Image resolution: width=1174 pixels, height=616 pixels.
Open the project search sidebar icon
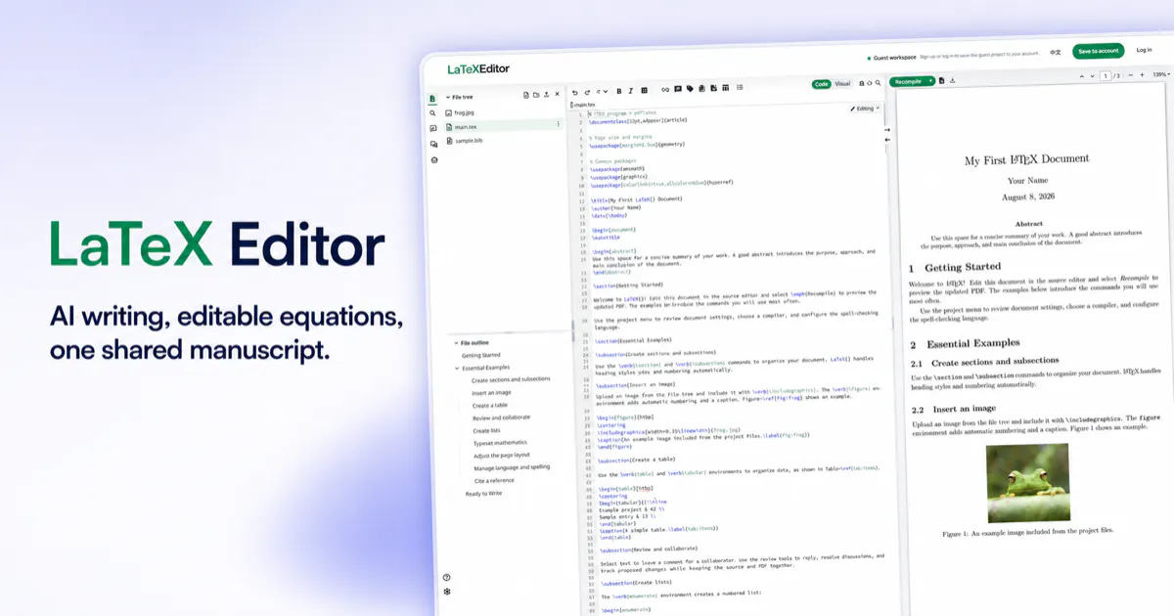coord(432,113)
